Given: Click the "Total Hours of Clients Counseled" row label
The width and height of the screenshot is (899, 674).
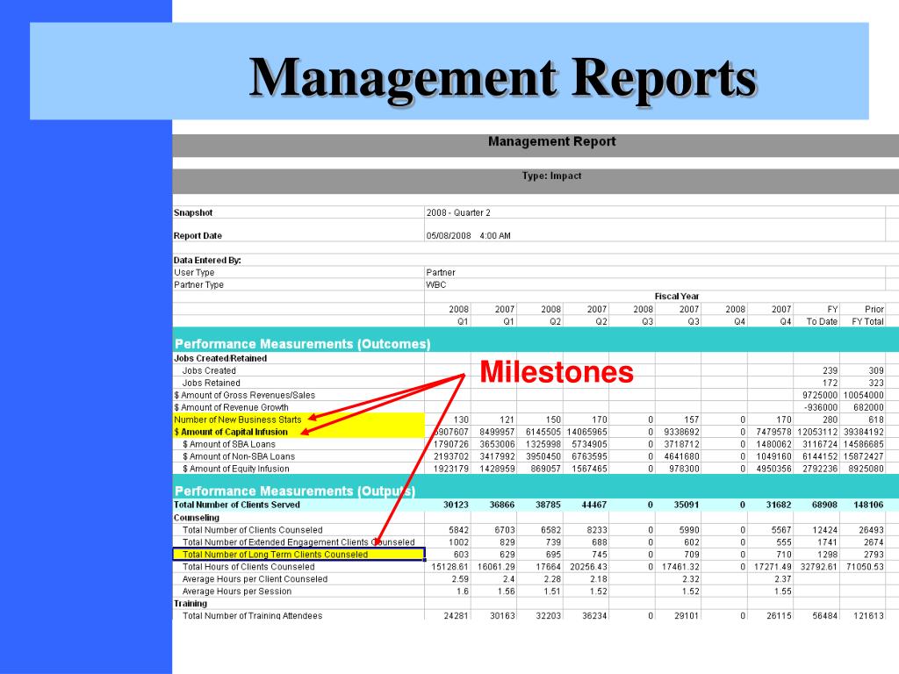Looking at the screenshot, I should pyautogui.click(x=248, y=567).
